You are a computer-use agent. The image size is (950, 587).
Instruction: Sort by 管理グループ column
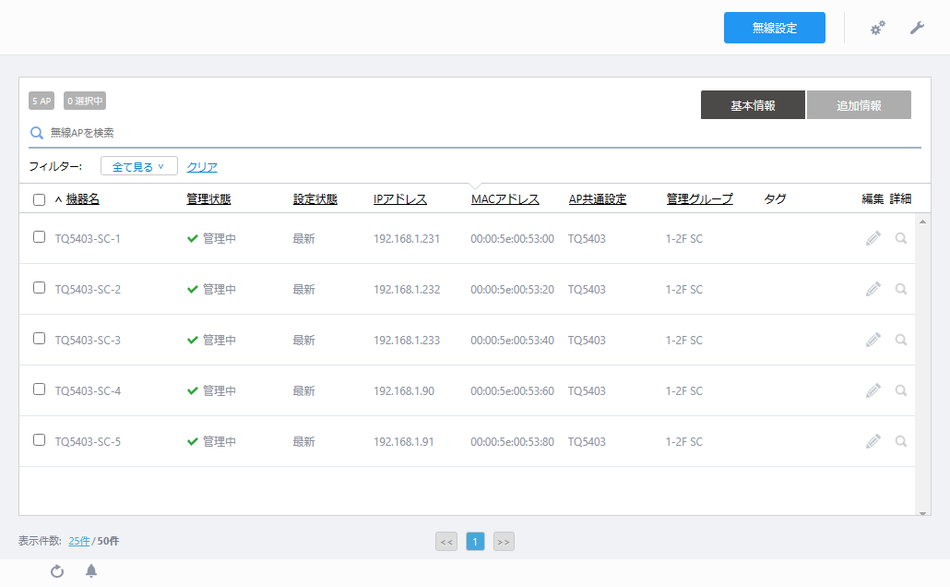(x=700, y=199)
